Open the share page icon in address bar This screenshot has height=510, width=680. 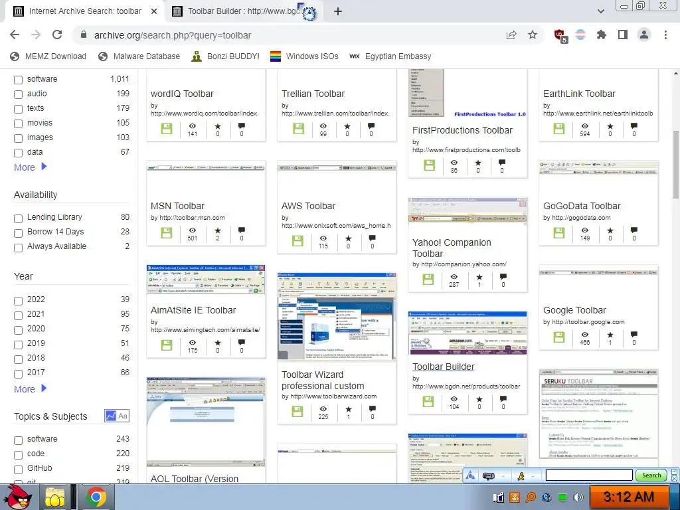511,35
